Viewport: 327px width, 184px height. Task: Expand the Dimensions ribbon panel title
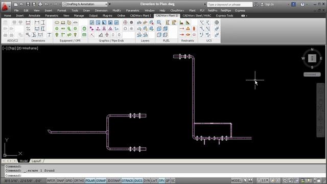tap(38, 41)
